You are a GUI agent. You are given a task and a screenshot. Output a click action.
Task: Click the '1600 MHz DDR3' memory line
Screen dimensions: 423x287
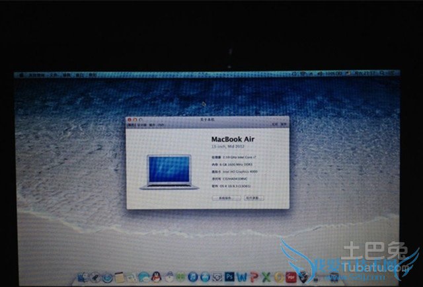pos(232,165)
